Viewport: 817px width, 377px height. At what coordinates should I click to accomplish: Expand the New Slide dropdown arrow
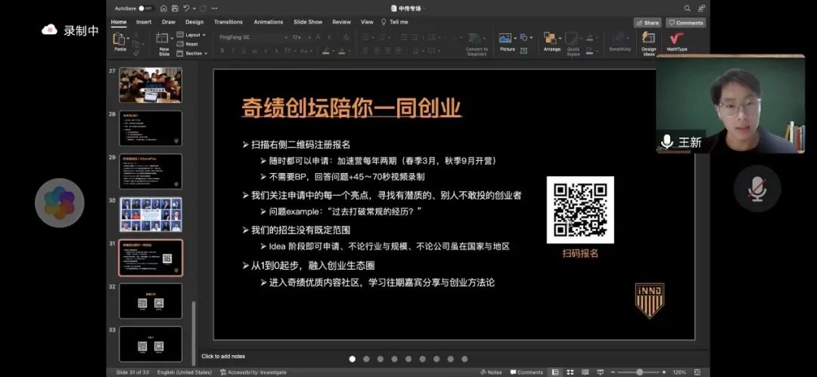pyautogui.click(x=172, y=38)
